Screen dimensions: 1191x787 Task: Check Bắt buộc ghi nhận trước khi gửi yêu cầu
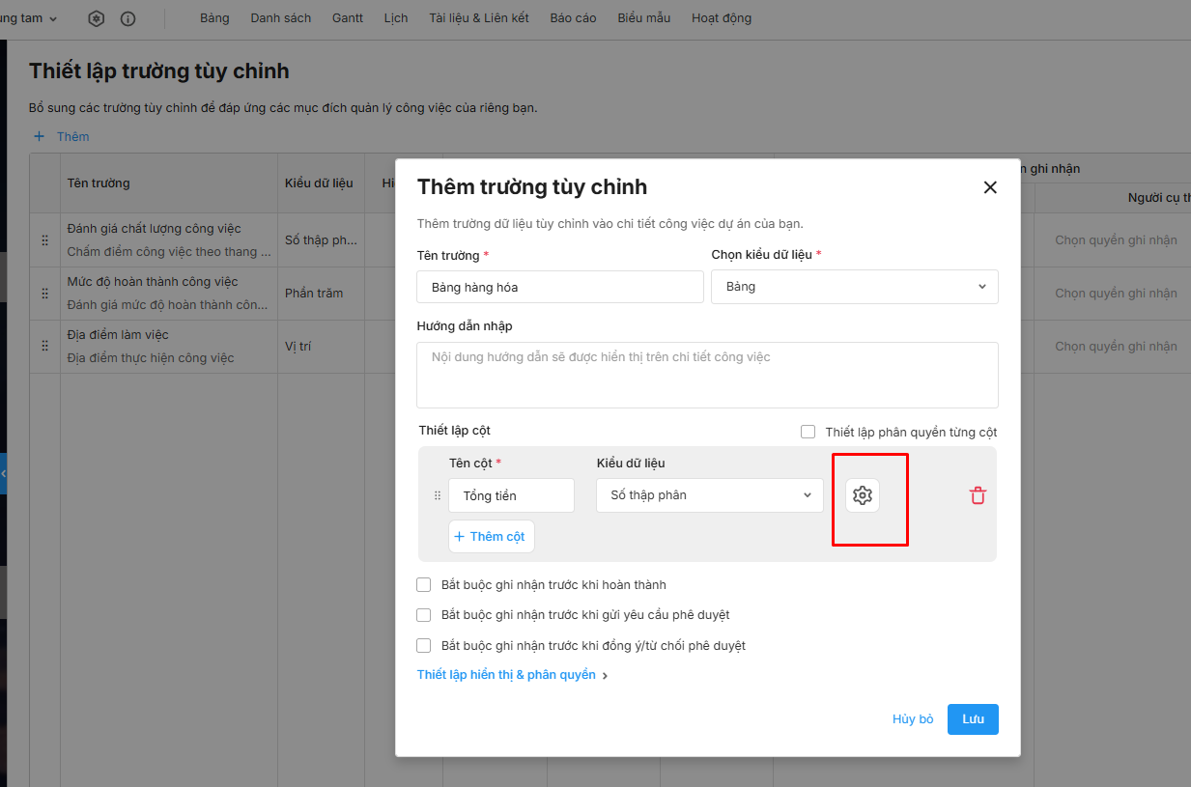[423, 615]
